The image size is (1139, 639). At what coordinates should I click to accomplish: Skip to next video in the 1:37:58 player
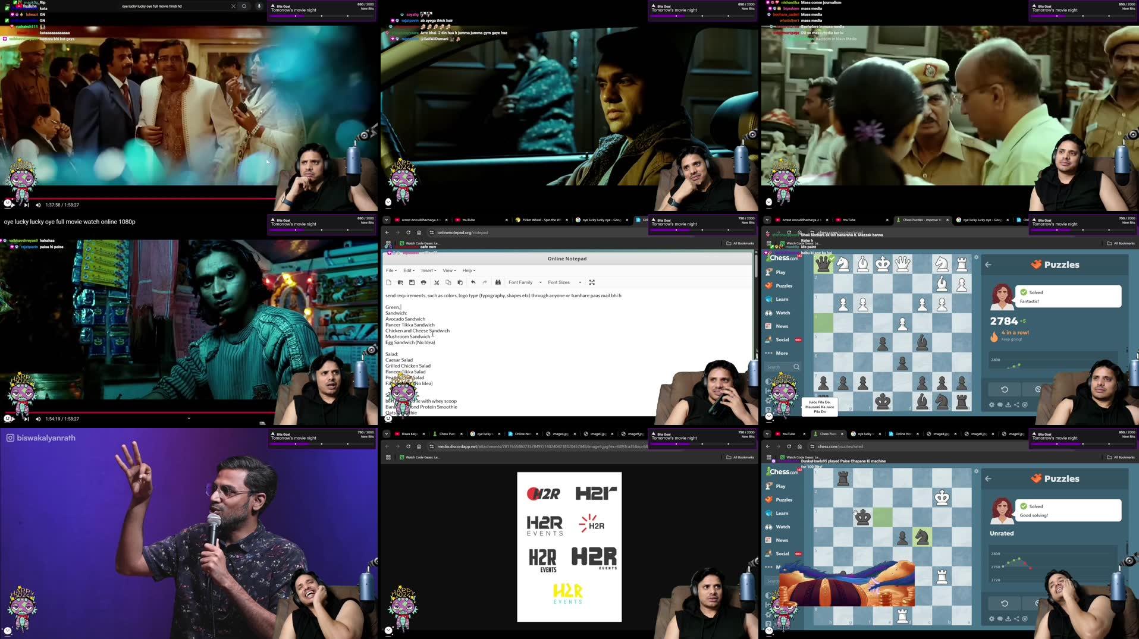(26, 205)
